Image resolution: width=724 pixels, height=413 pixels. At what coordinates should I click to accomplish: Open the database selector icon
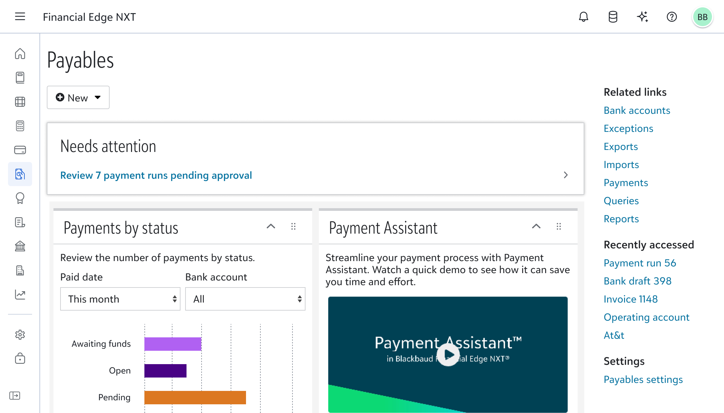[x=613, y=16]
